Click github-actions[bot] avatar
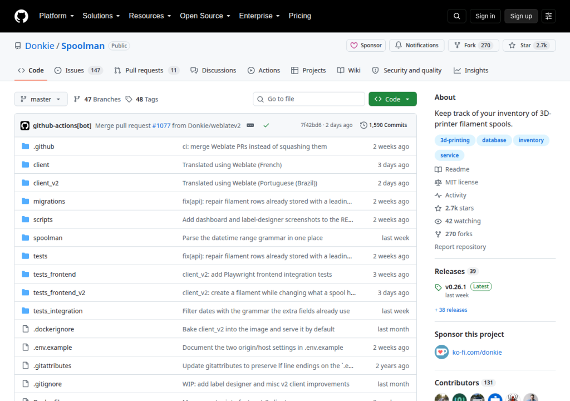 pos(24,125)
